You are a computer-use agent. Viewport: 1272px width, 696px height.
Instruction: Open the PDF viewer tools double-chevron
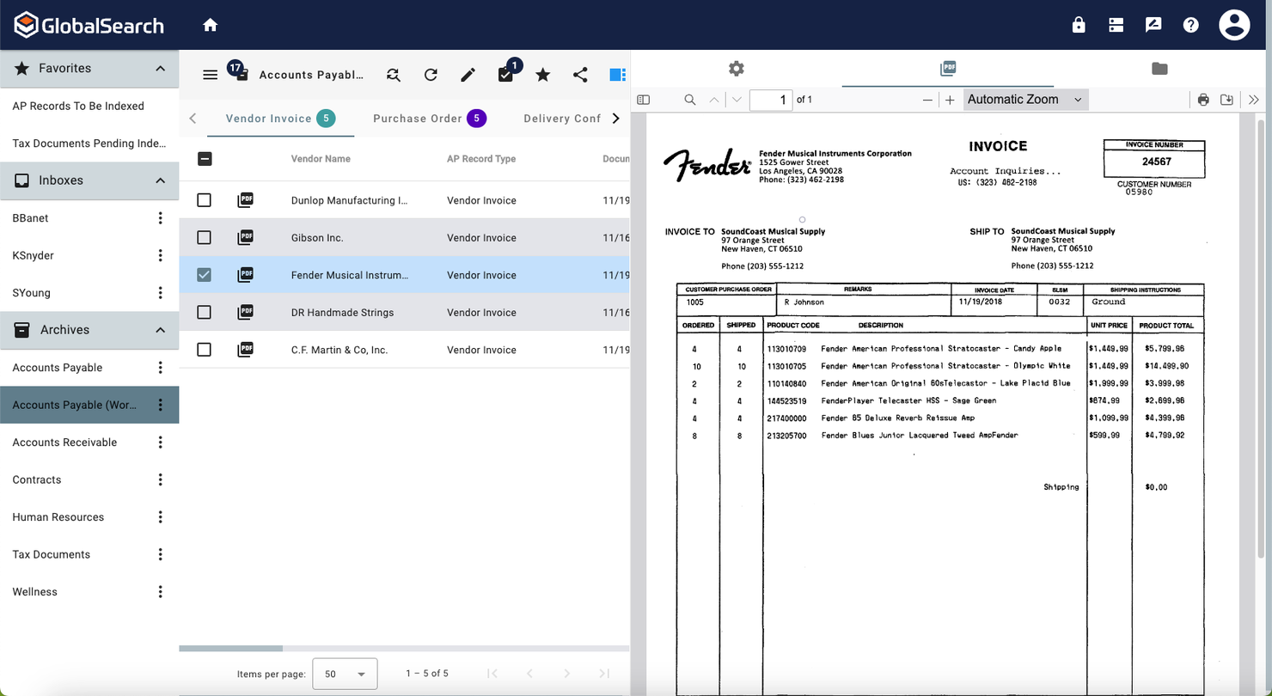1254,100
